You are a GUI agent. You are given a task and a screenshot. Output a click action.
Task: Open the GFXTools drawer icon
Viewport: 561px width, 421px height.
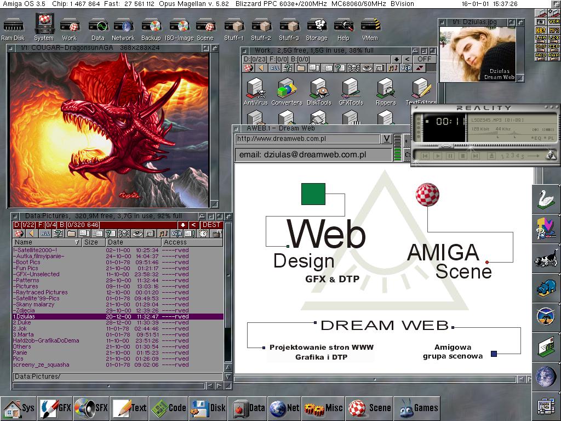[351, 92]
